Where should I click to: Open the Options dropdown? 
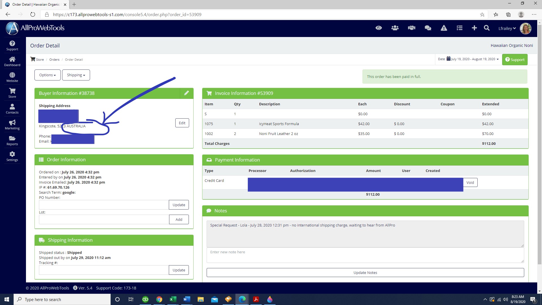47,75
